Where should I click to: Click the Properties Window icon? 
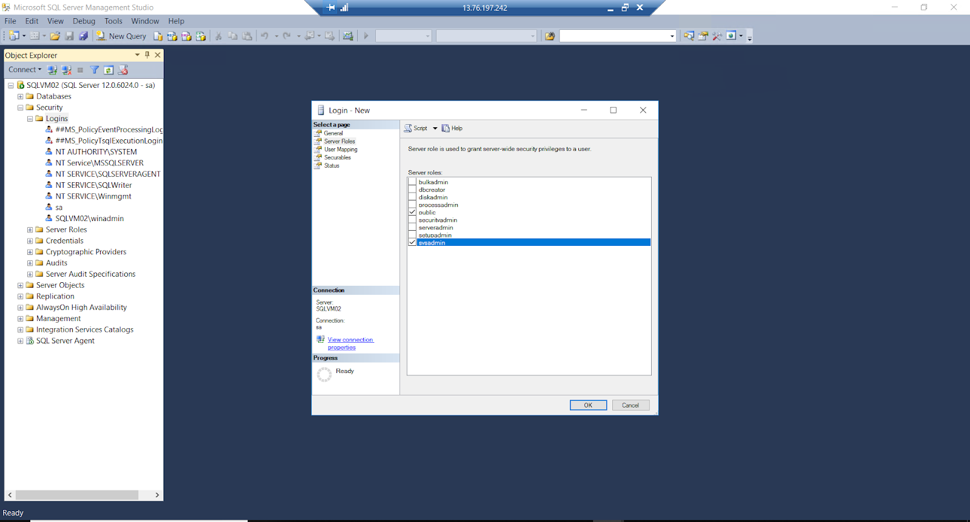703,36
